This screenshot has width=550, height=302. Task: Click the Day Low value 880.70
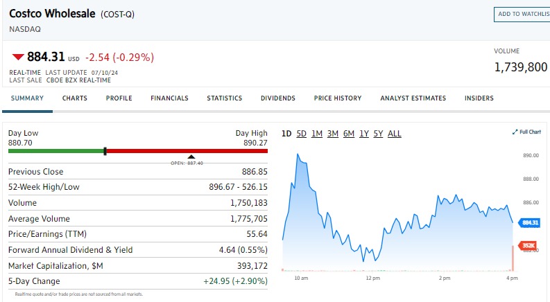coord(20,143)
